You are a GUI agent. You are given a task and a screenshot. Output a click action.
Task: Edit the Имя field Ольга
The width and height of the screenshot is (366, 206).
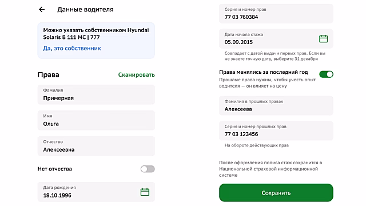coord(96,120)
